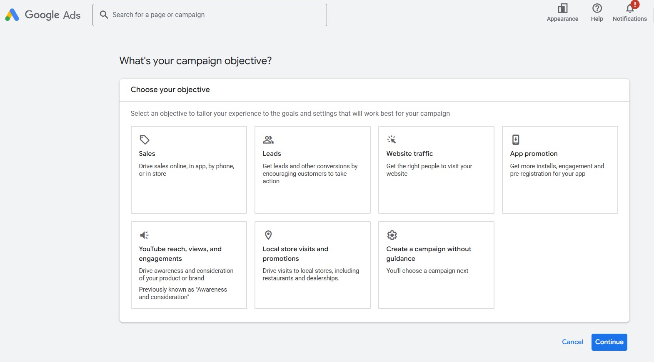Click the search magnifier icon
The image size is (654, 362).
(104, 15)
